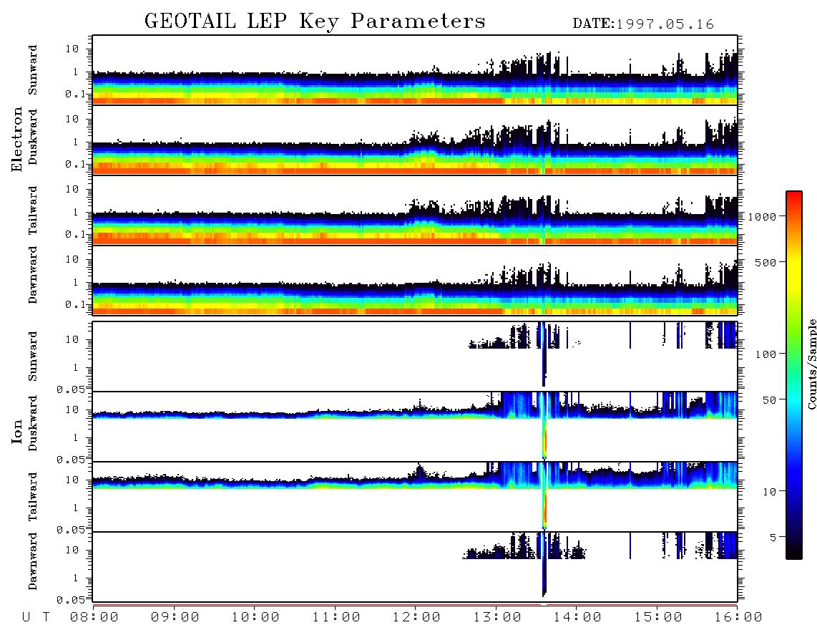Click "1" tick in Ion Tailward panel
The width and height of the screenshot is (817, 630).
coord(76,508)
